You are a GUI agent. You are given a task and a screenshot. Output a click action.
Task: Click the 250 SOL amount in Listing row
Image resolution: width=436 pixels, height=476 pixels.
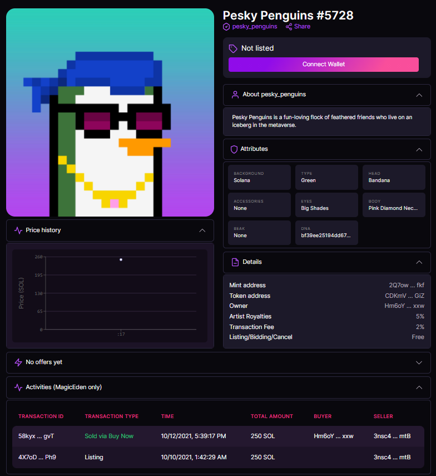click(262, 457)
